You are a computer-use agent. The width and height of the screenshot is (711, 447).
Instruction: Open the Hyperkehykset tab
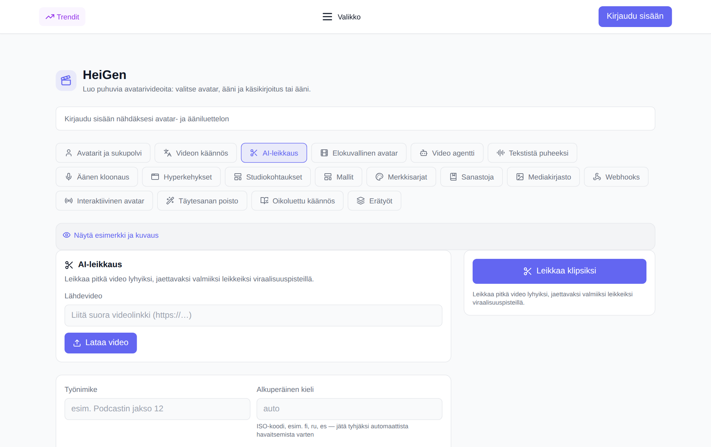(x=181, y=177)
